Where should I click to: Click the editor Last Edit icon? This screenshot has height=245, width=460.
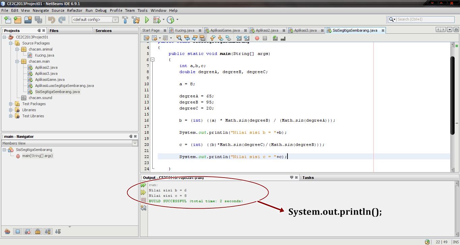(147, 38)
